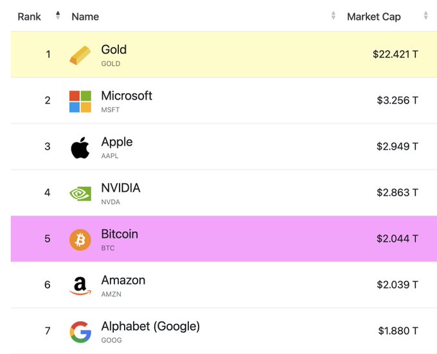Click the Gold bar icon
This screenshot has height=354, width=437.
tap(80, 55)
